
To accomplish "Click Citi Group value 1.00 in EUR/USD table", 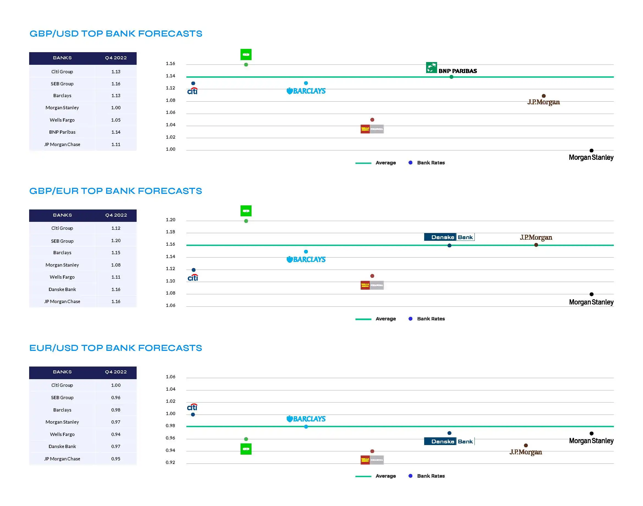I will pos(116,385).
